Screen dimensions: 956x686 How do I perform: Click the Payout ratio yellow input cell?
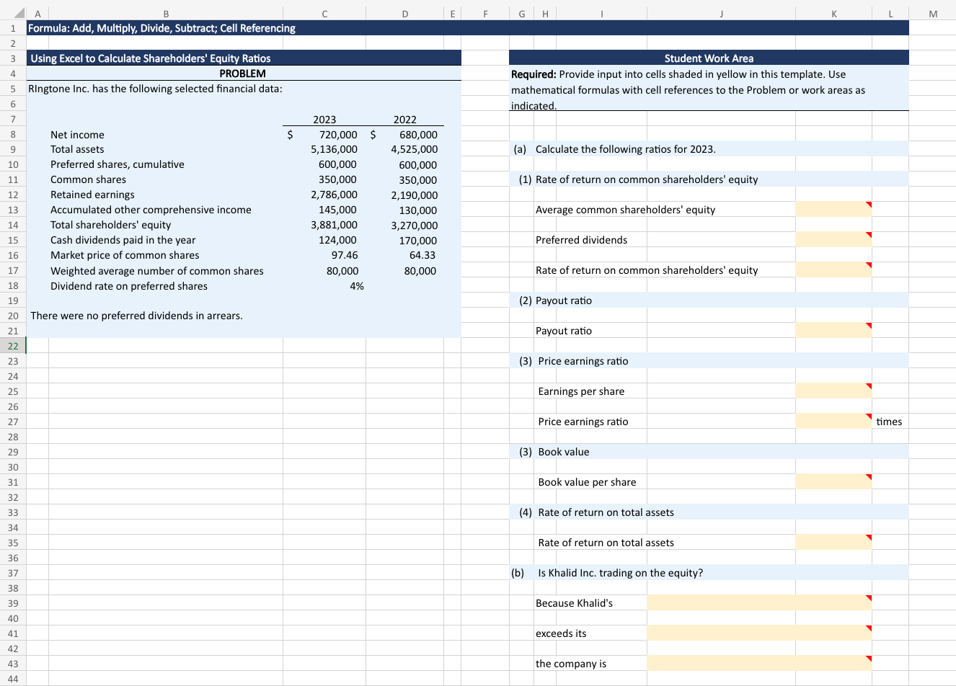coord(833,331)
